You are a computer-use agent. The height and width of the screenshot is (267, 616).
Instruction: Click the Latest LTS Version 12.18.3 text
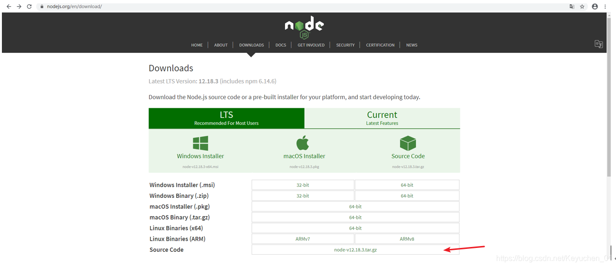coord(212,81)
